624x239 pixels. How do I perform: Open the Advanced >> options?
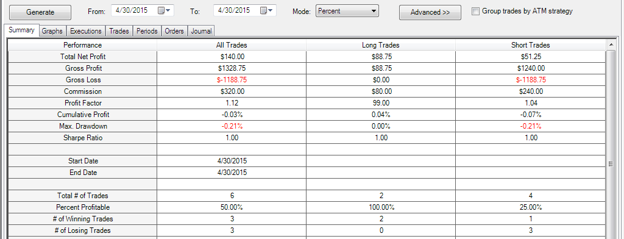pos(430,12)
